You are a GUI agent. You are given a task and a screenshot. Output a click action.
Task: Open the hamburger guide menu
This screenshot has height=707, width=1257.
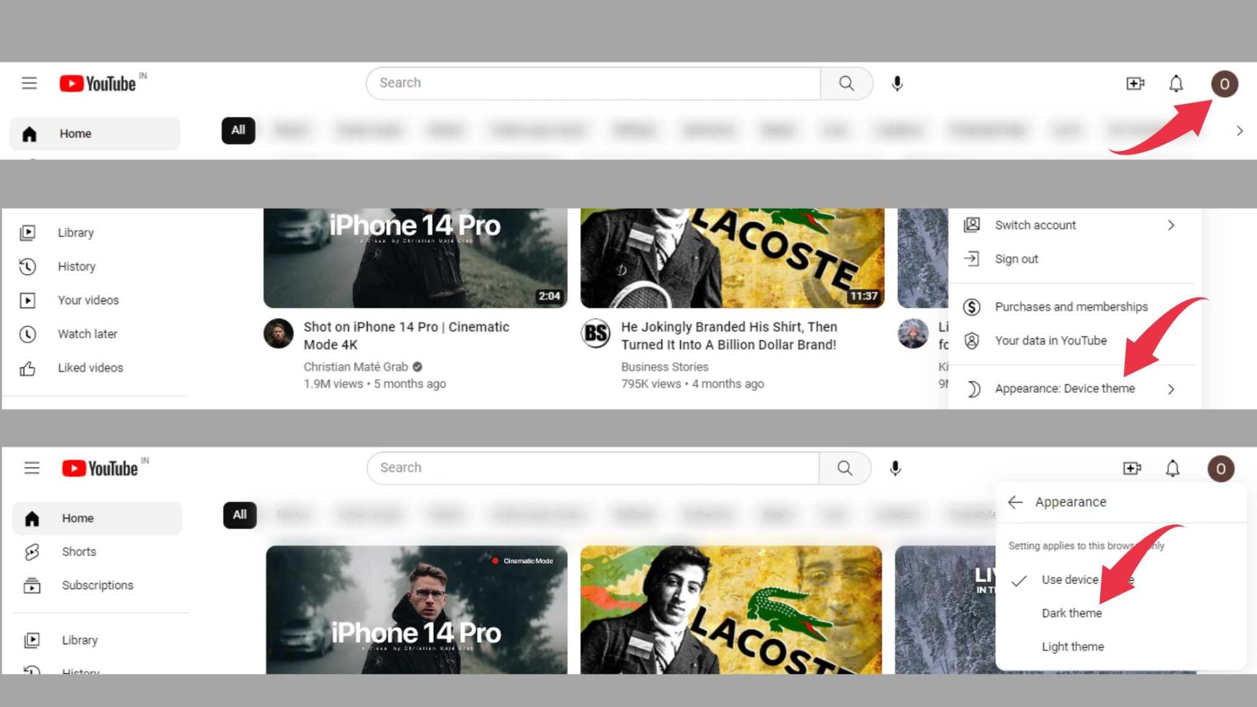tap(29, 83)
